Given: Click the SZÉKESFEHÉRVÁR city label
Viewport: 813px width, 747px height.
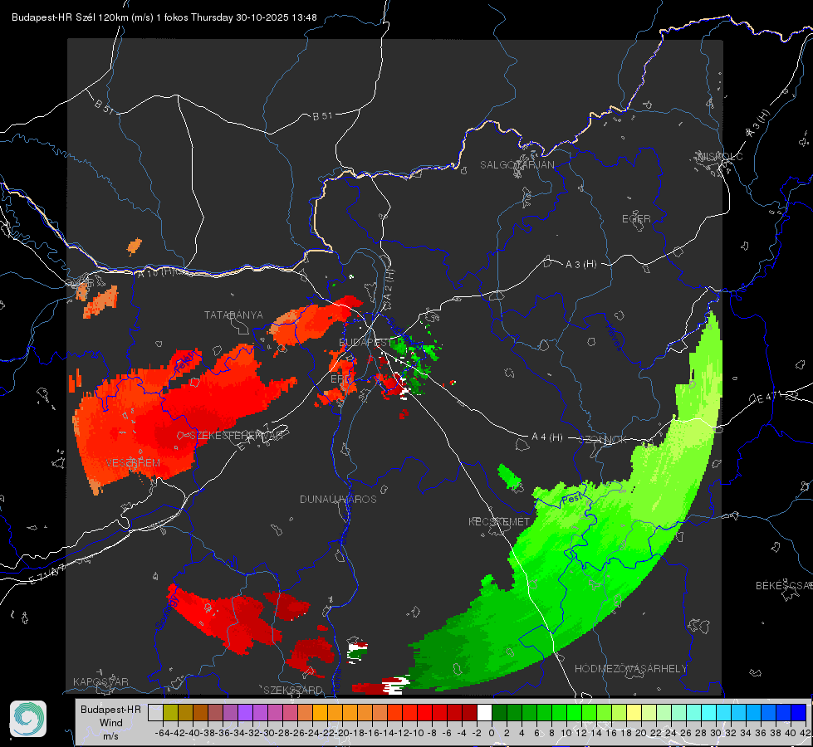Looking at the screenshot, I should [x=236, y=436].
